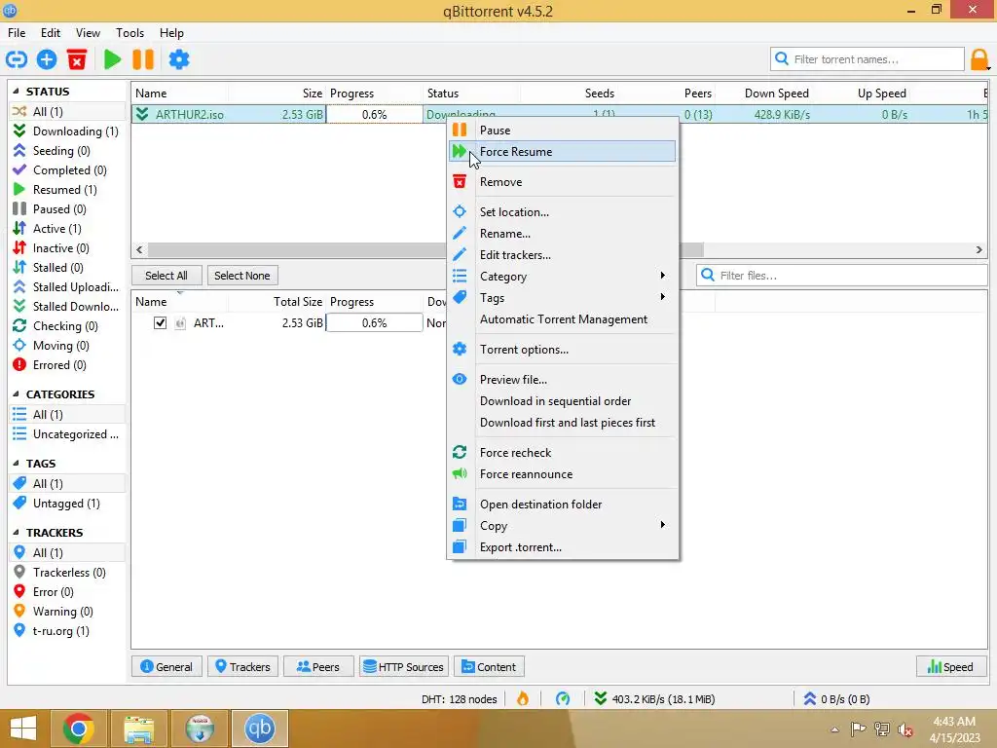Choose Force Resume in context menu
This screenshot has height=748, width=997.
click(563, 151)
